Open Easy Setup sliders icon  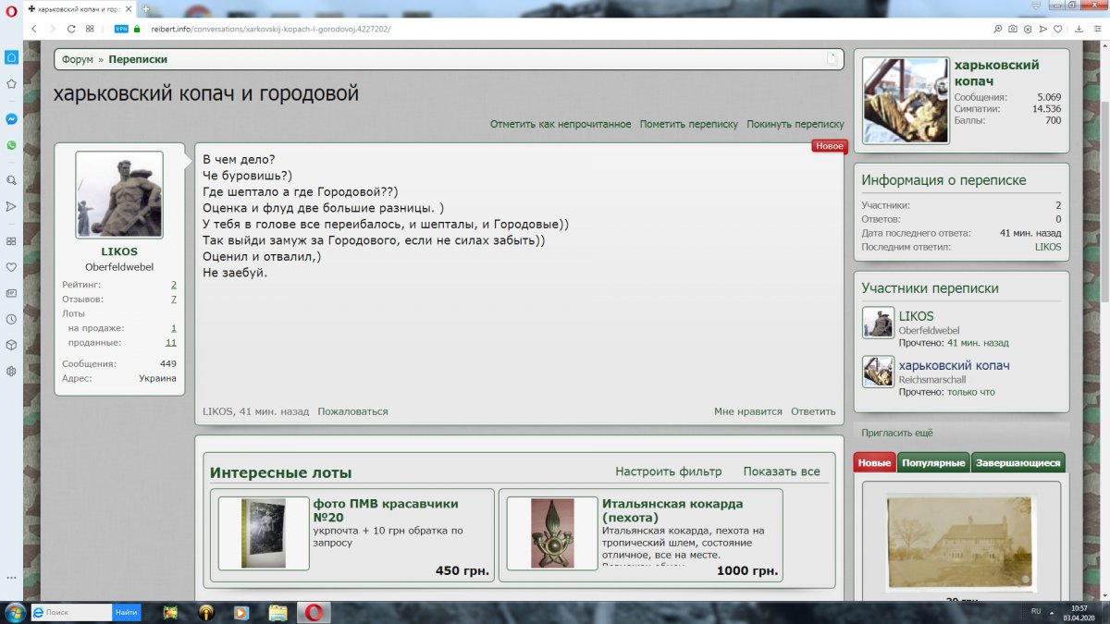click(x=1097, y=29)
